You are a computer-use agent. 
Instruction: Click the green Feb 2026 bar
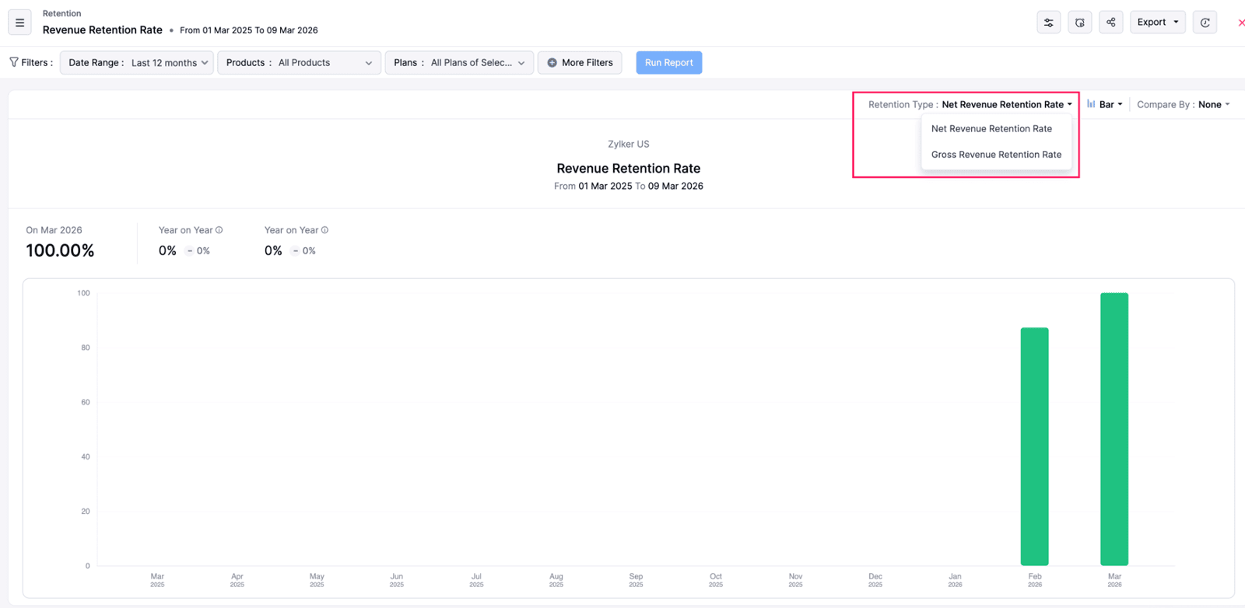1034,446
